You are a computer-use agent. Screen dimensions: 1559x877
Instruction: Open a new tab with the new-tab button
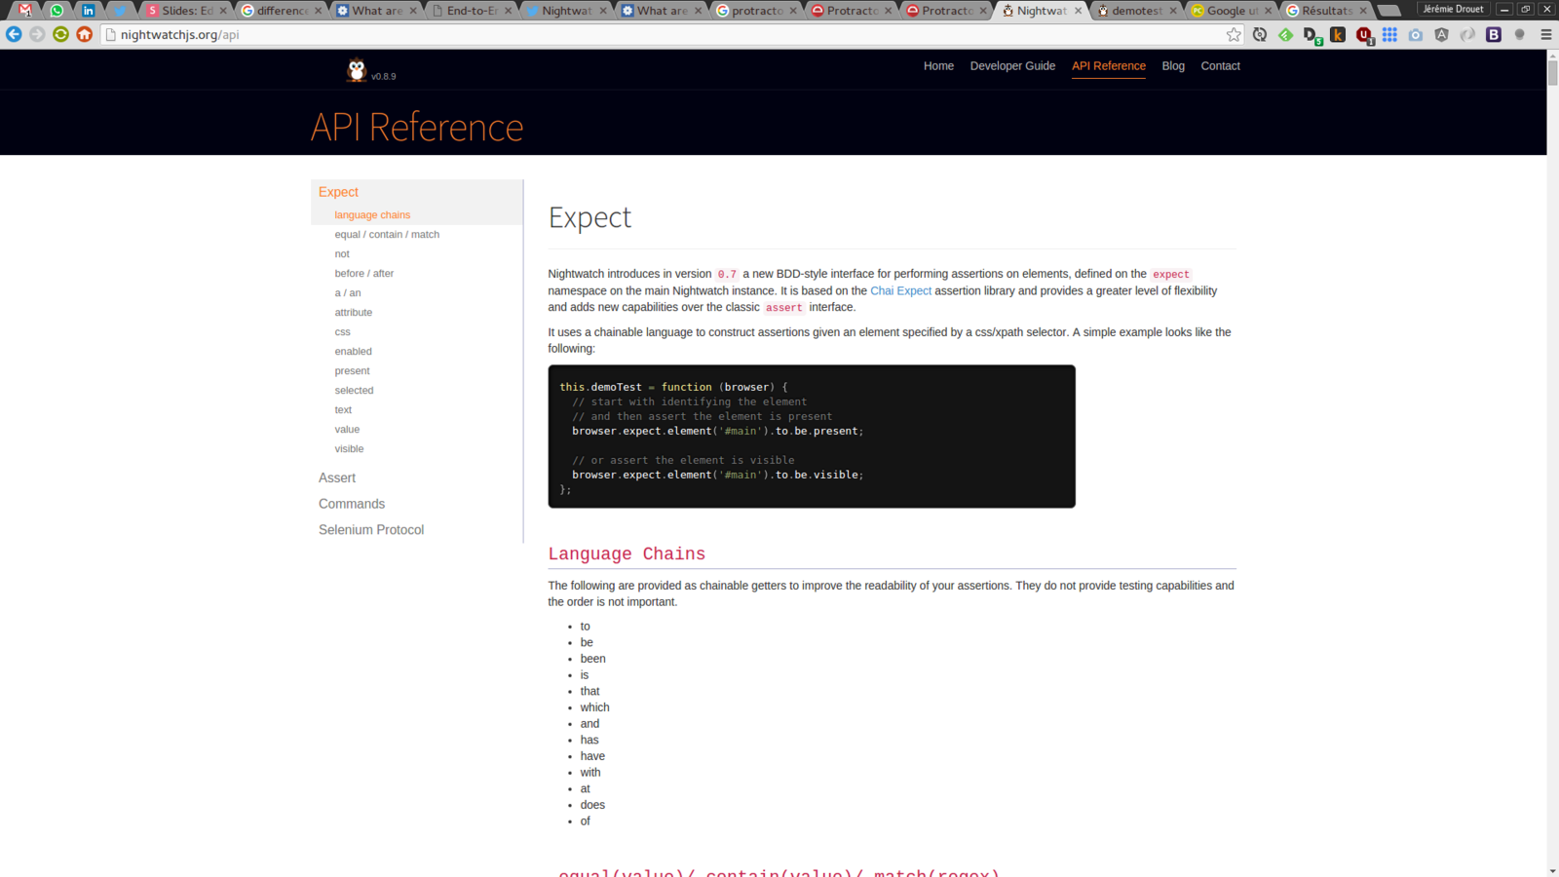coord(1389,11)
